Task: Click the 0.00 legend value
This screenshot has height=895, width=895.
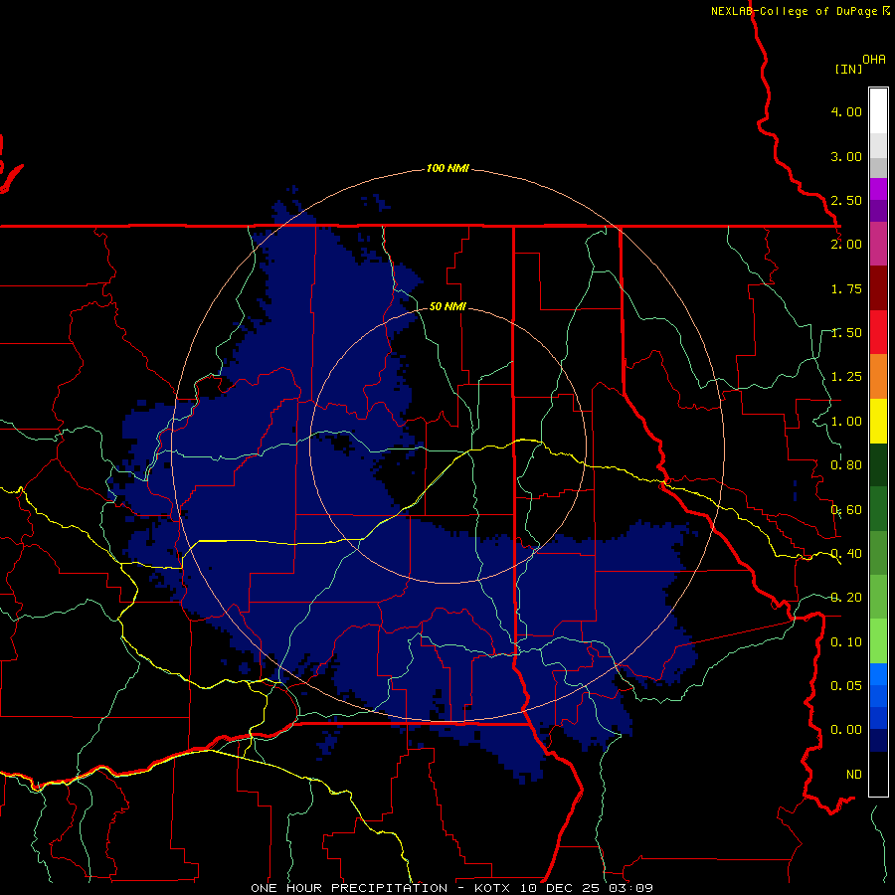Action: 846,730
